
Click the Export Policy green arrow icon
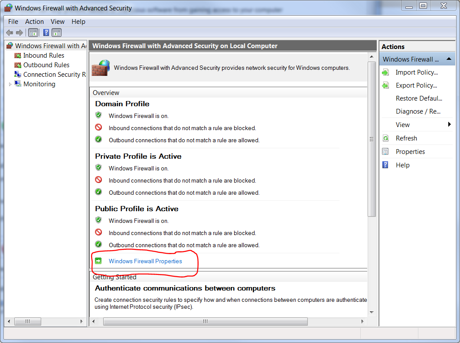(385, 85)
